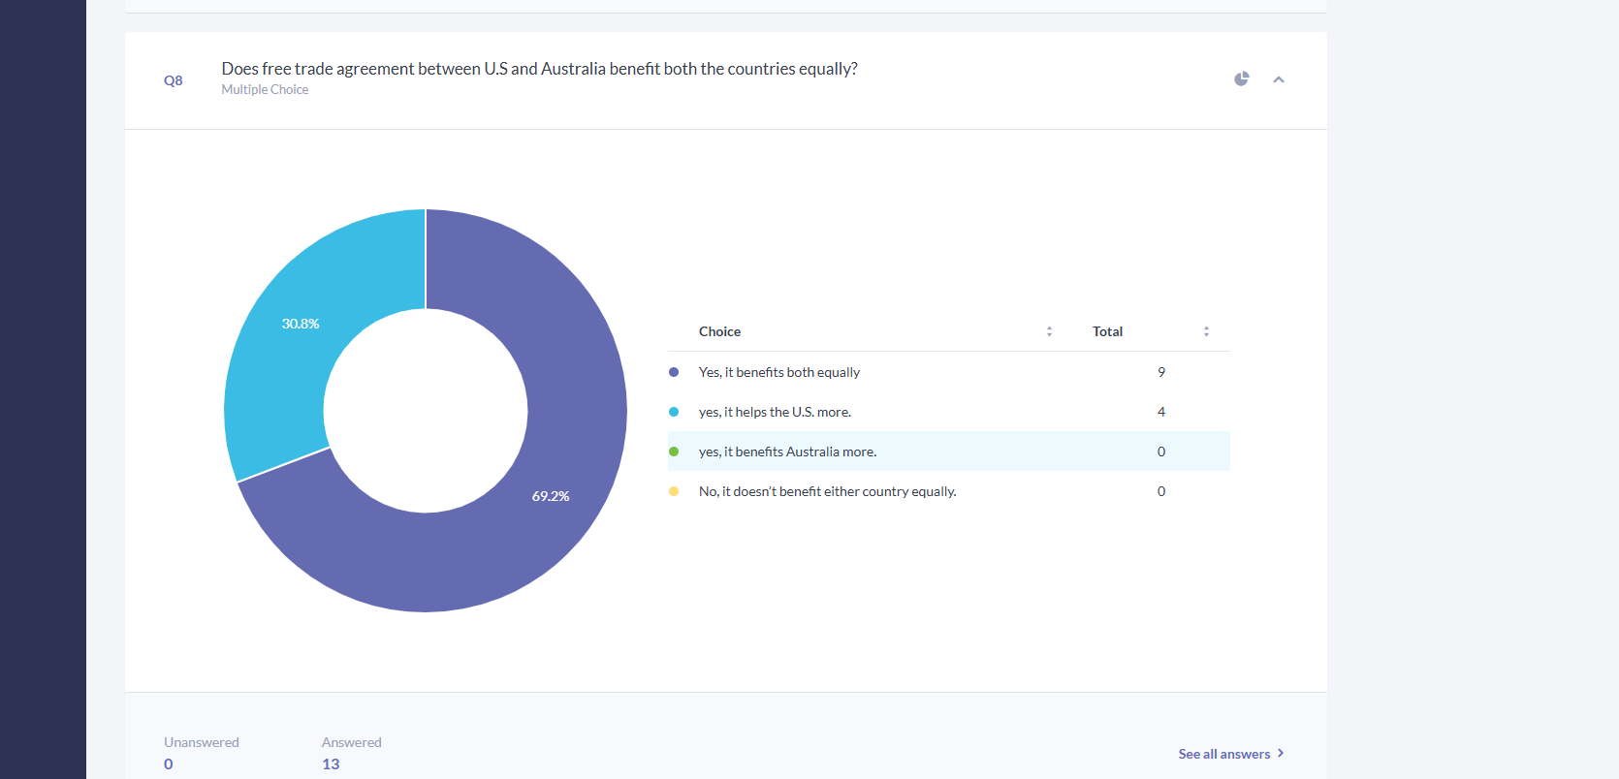The image size is (1619, 779).
Task: Click the purple legend dot for benefits both equally
Action: [x=674, y=372]
